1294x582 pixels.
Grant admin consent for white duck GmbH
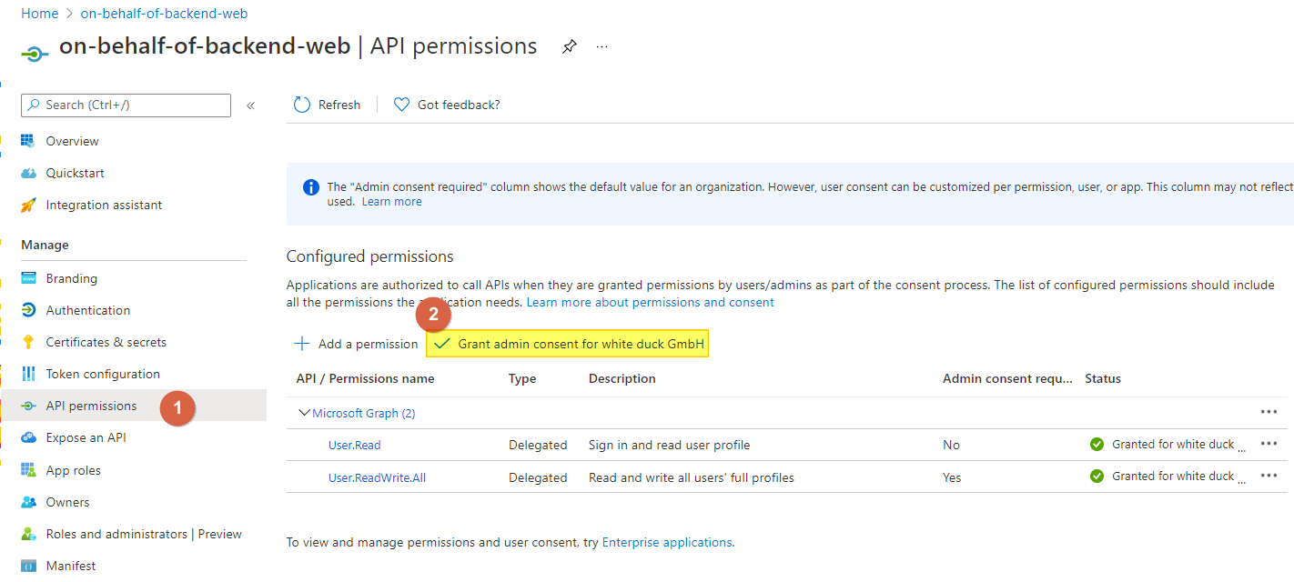point(567,344)
